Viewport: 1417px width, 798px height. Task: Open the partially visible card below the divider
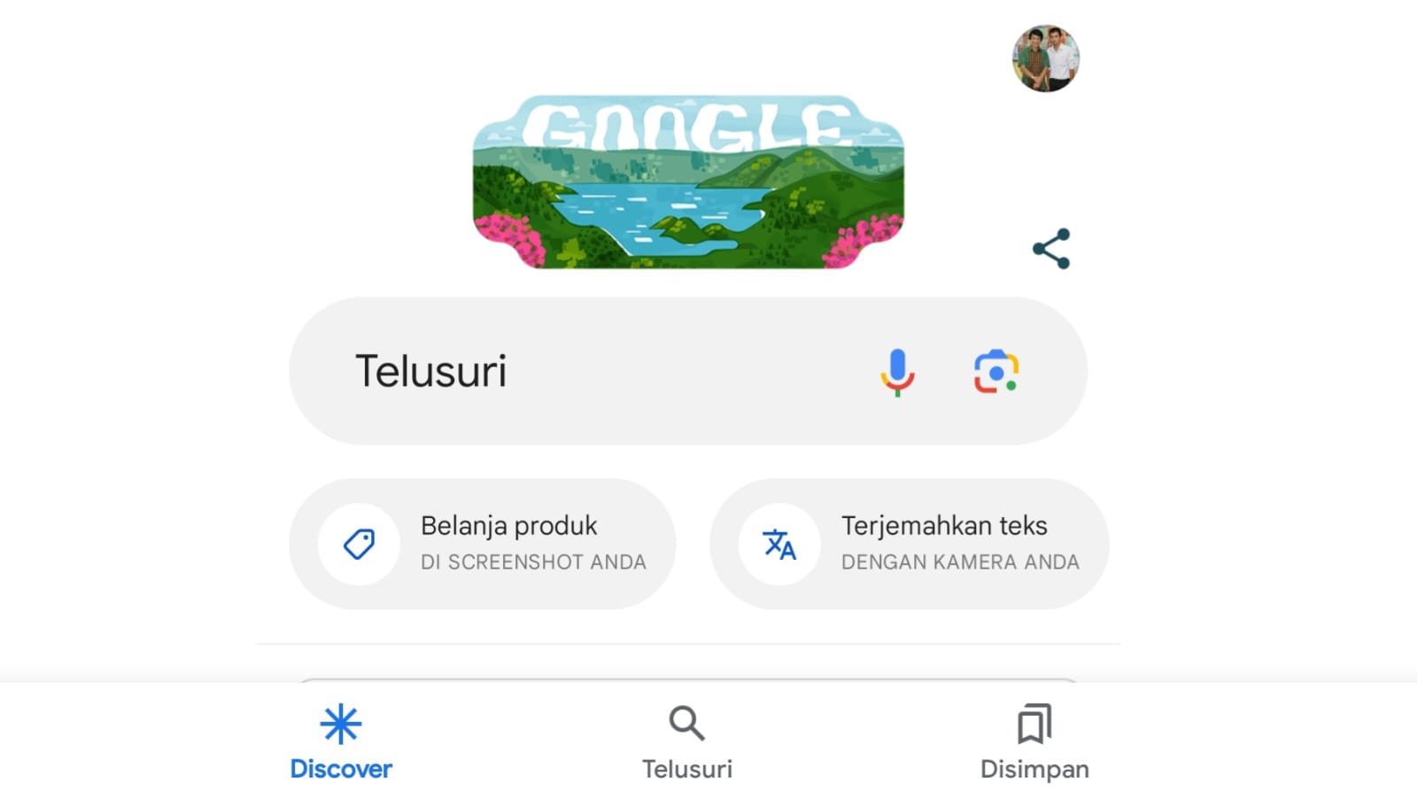[x=688, y=680]
